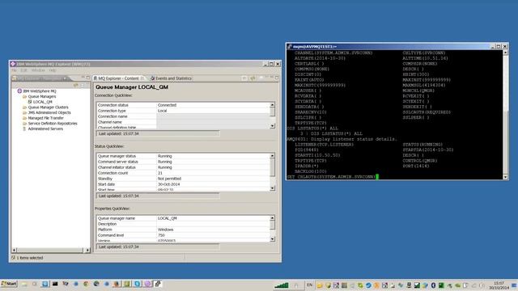Click the show desktop button in the taskbar corner
The image size is (518, 291).
514,285
